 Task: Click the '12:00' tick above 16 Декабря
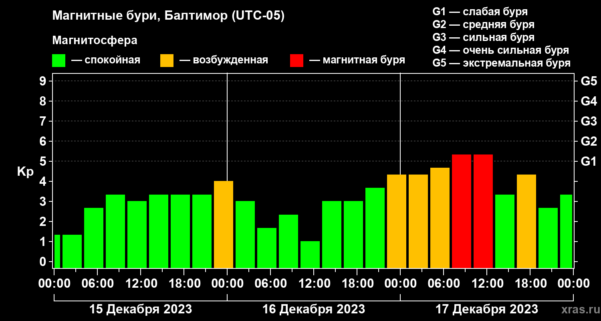coord(314,283)
